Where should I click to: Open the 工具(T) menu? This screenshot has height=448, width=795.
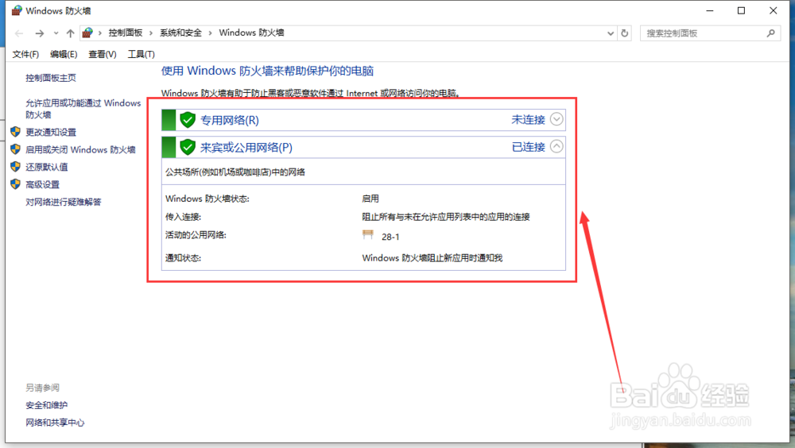141,54
